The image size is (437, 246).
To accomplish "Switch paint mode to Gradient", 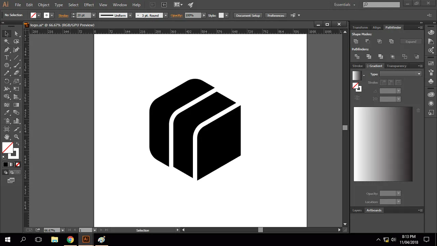I will [12, 164].
